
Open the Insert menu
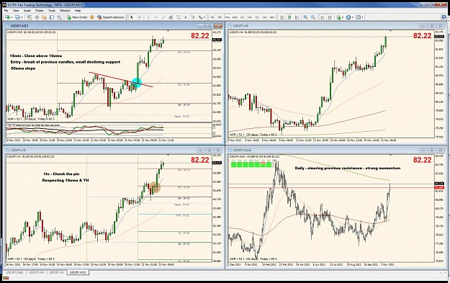click(x=27, y=11)
